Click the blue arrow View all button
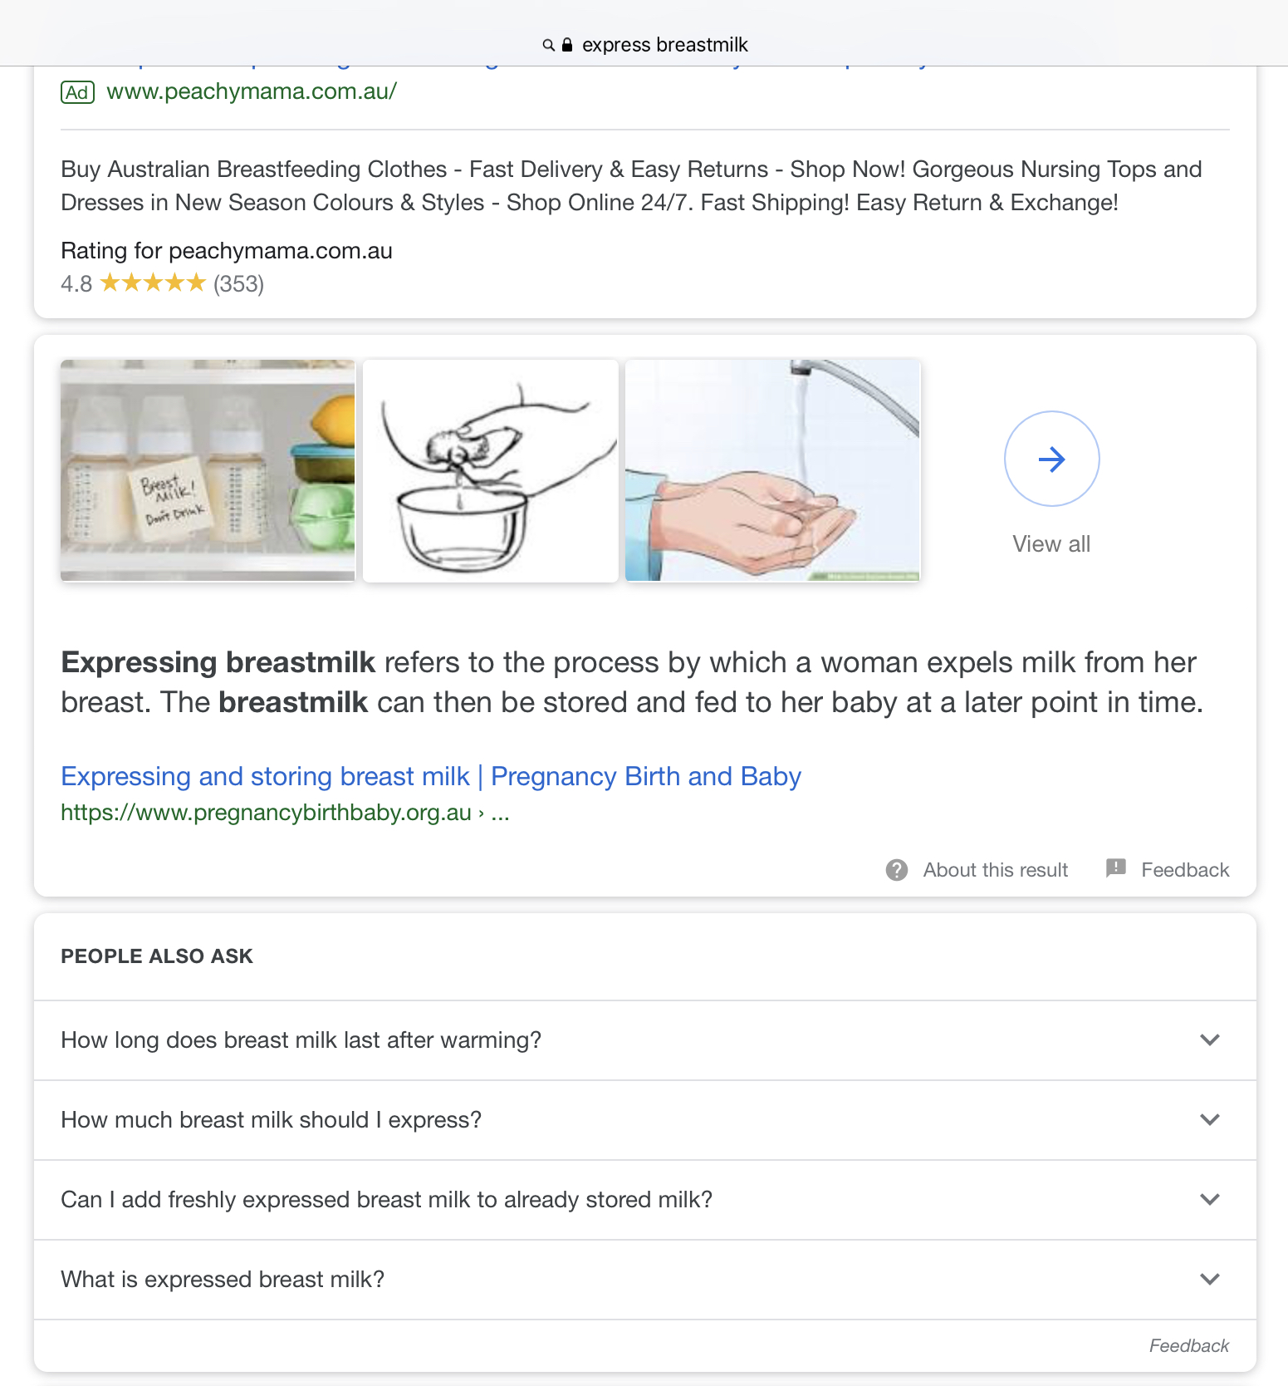 [x=1051, y=459]
